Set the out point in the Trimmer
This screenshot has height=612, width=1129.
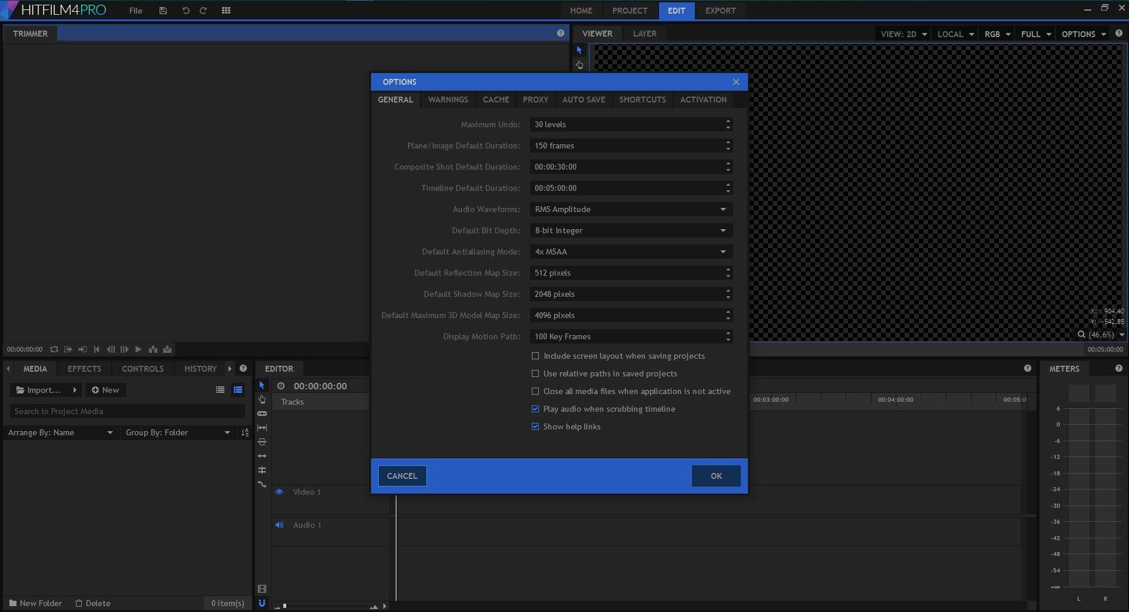(82, 349)
